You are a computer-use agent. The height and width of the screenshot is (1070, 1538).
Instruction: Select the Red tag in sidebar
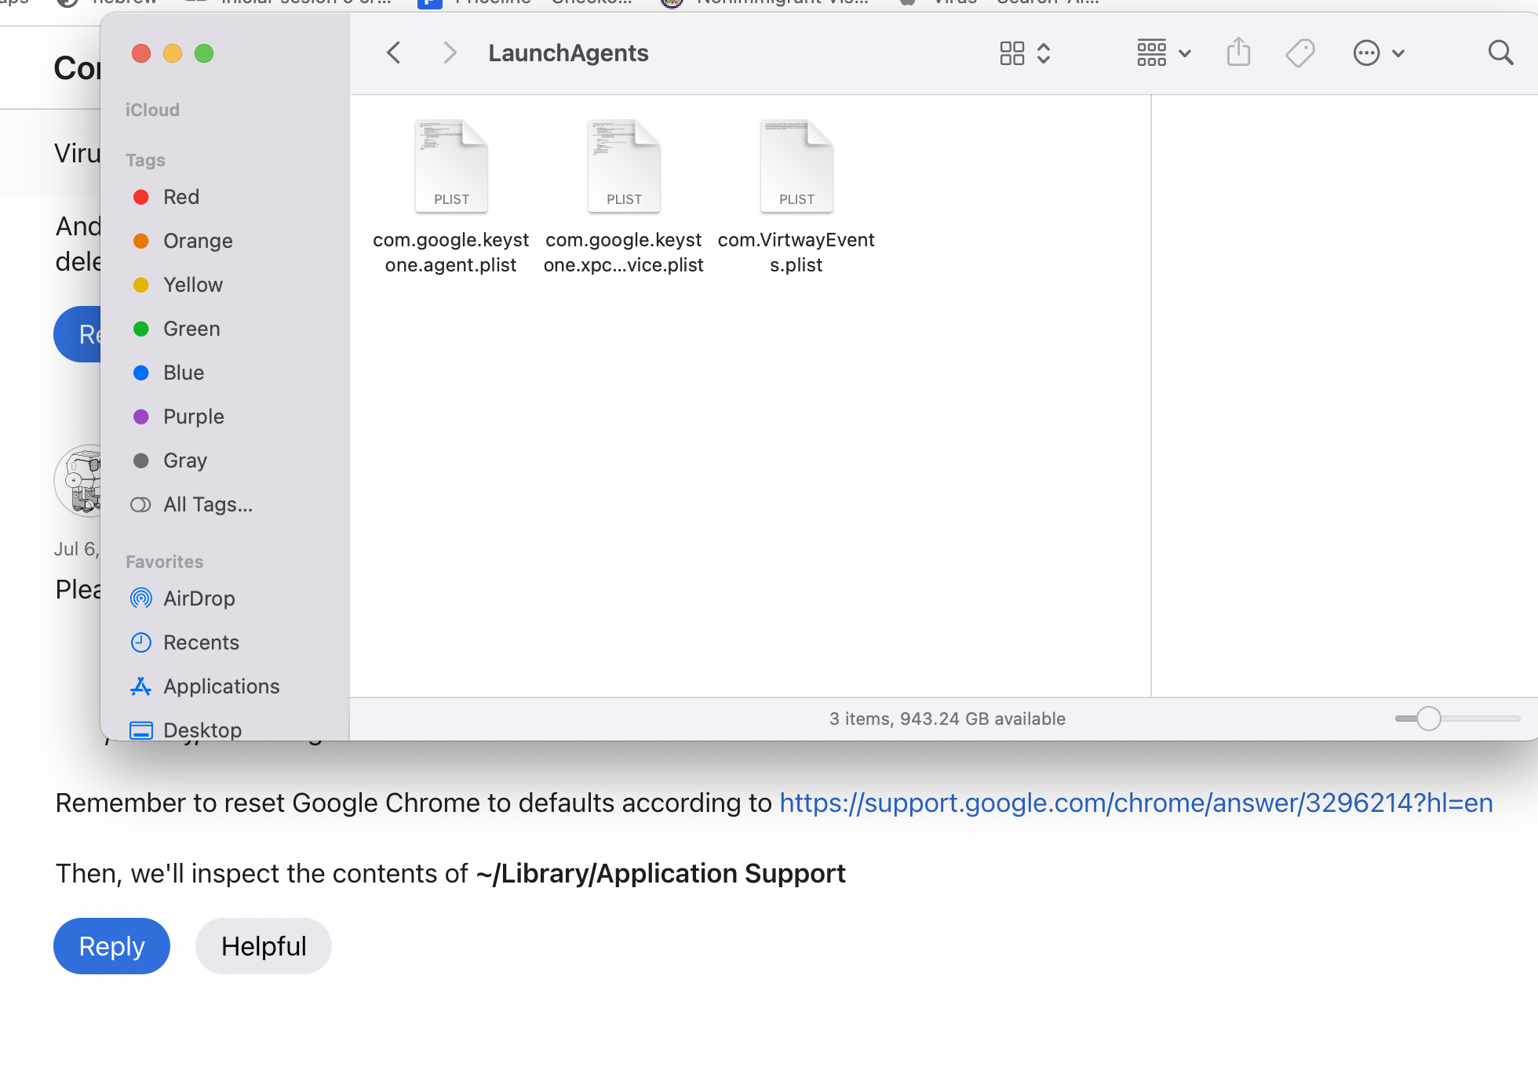(x=180, y=197)
